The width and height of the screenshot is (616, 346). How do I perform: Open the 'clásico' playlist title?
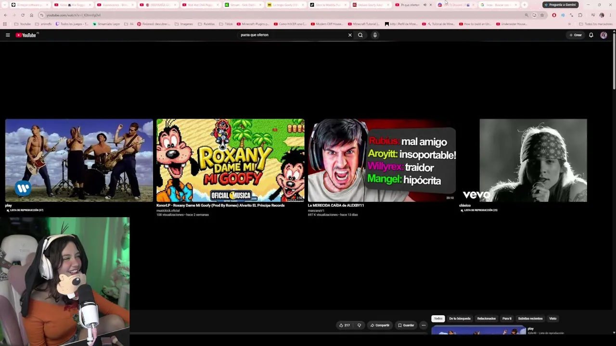[x=465, y=205]
